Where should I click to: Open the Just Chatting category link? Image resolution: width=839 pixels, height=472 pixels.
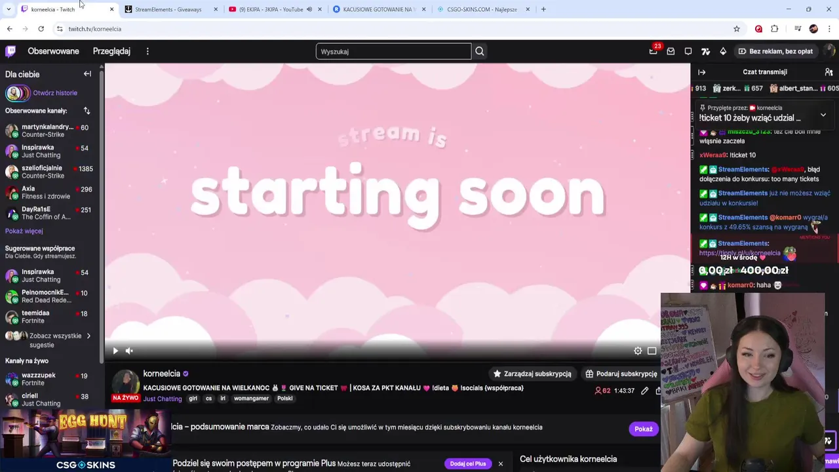click(x=163, y=399)
